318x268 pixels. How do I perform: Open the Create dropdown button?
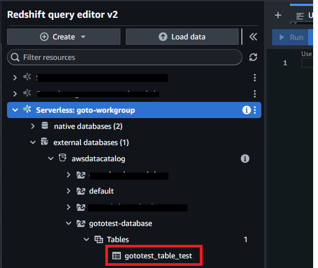click(x=64, y=37)
